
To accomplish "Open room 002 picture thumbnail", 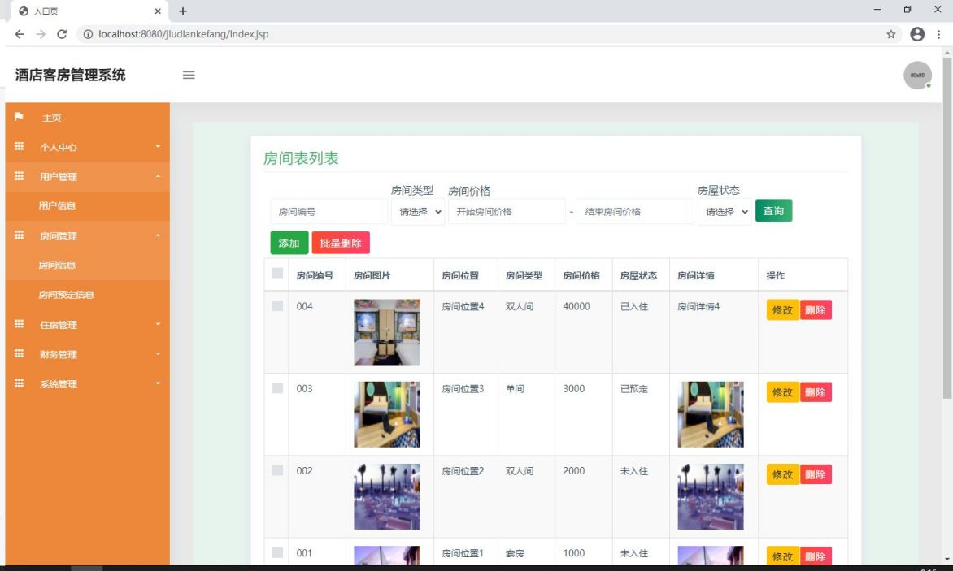I will pos(387,496).
